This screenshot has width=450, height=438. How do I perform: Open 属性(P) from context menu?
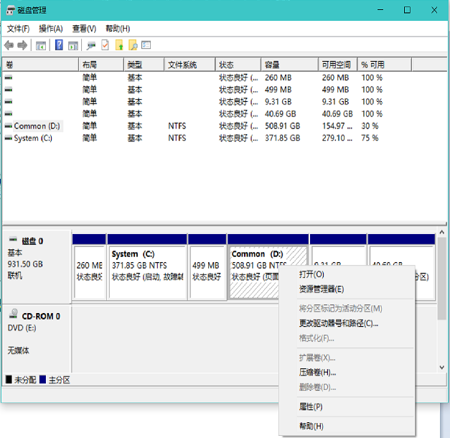click(347, 406)
